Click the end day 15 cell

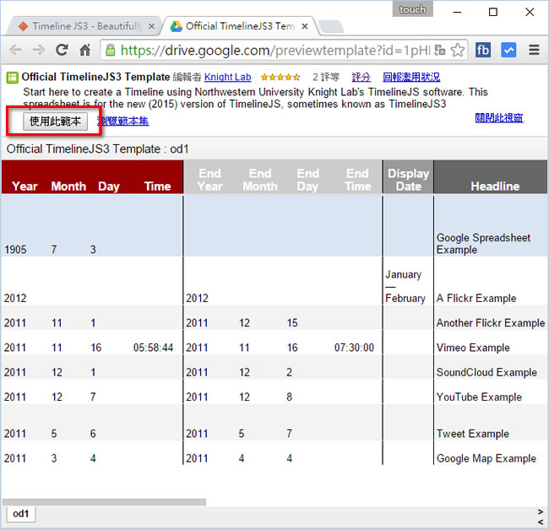[292, 323]
